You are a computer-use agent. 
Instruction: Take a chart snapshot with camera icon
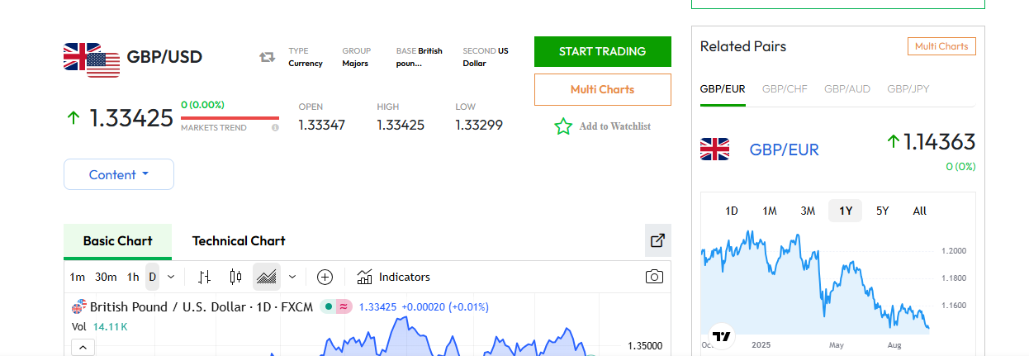(x=654, y=277)
